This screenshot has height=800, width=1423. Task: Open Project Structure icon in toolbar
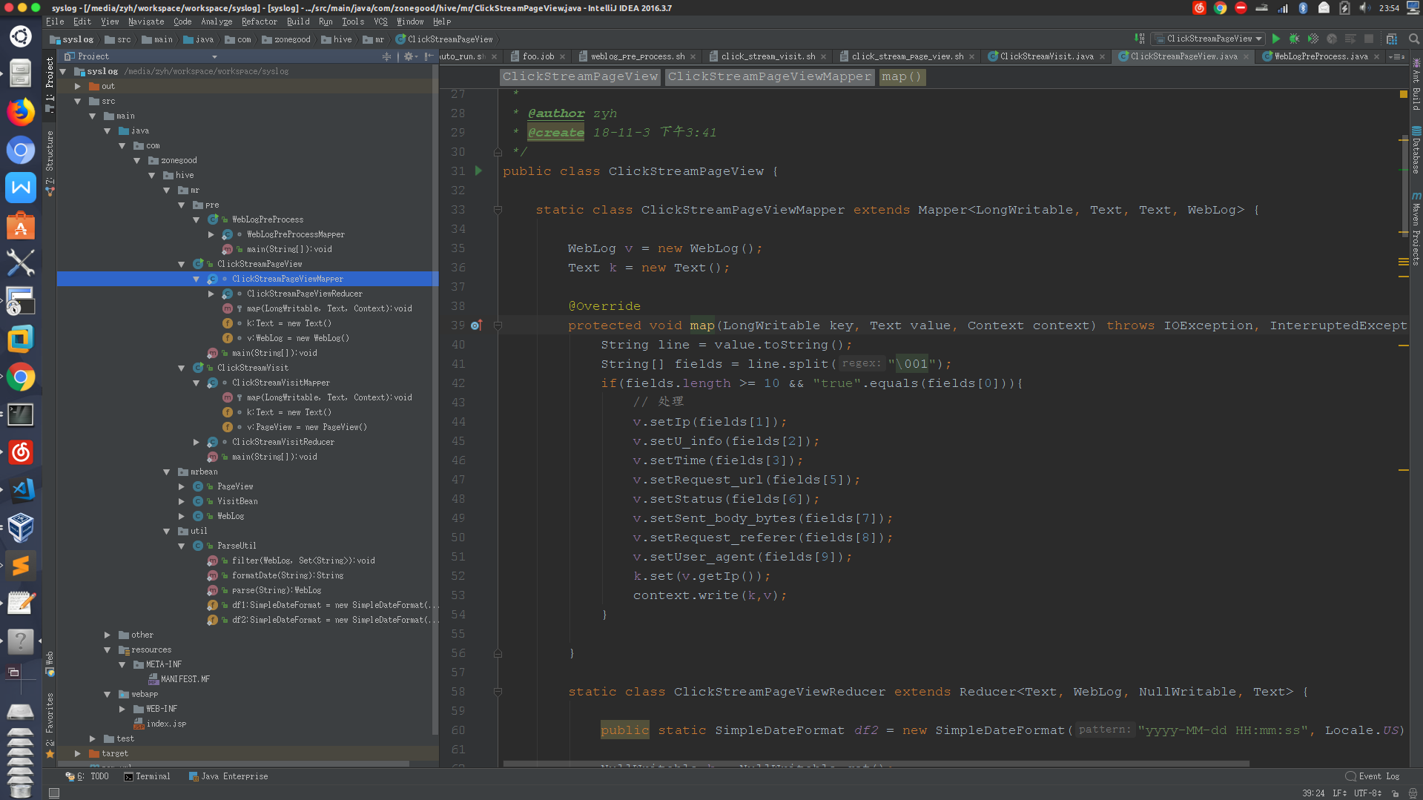tap(1392, 39)
